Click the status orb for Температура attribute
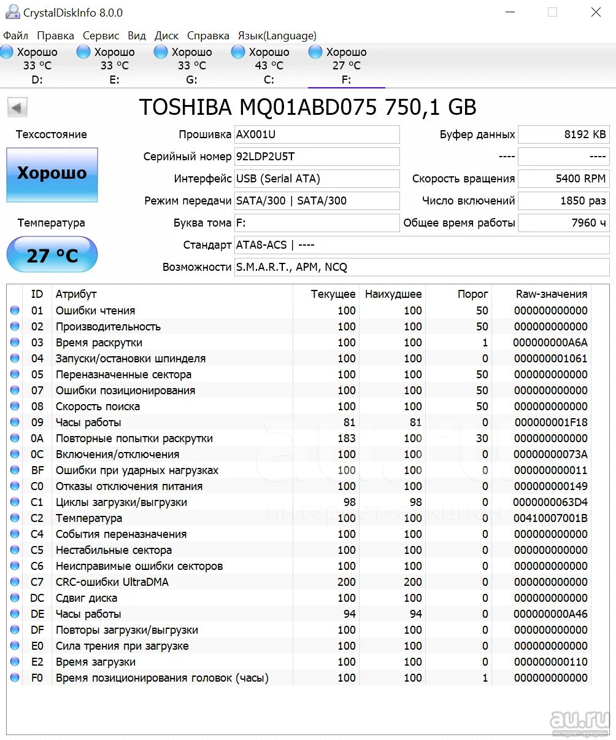 pyautogui.click(x=15, y=518)
